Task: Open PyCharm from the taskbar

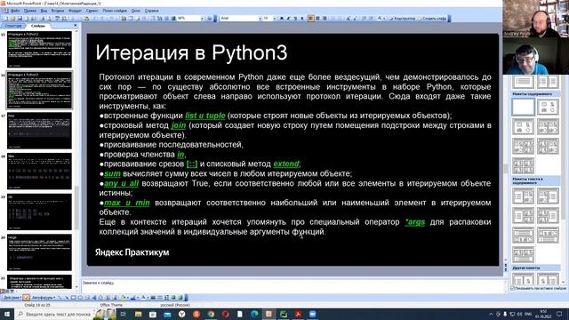Action: click(284, 314)
